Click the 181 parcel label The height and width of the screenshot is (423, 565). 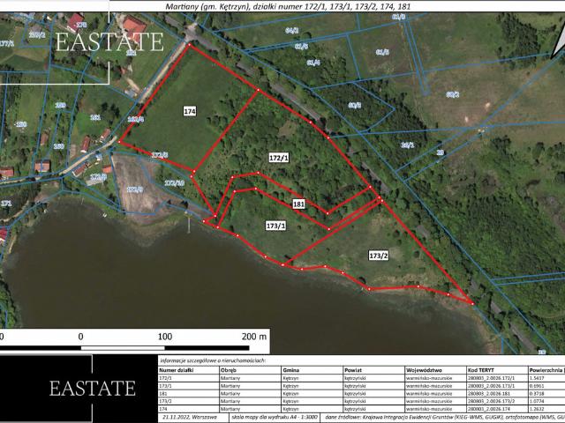(x=298, y=203)
